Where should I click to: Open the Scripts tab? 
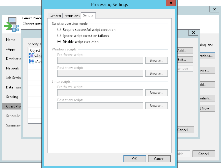click(x=88, y=15)
